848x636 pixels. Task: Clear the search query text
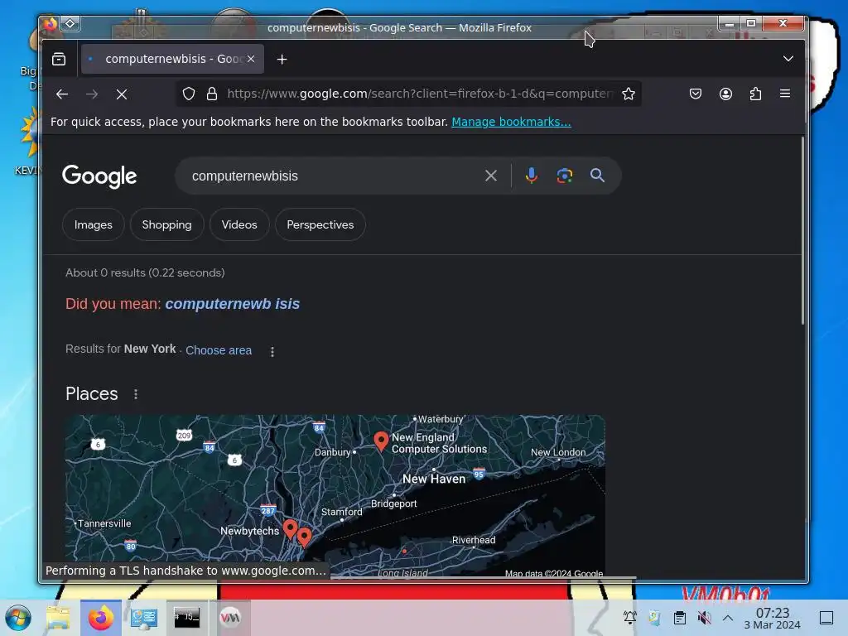click(491, 176)
